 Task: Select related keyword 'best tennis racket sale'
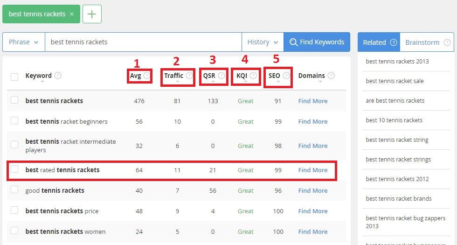(x=395, y=81)
